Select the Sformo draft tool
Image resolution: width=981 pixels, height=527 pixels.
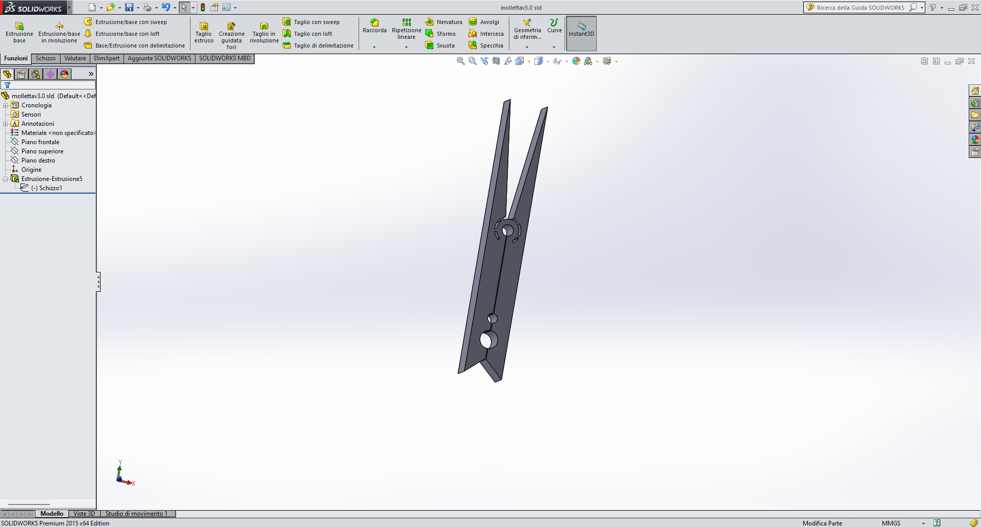[440, 34]
